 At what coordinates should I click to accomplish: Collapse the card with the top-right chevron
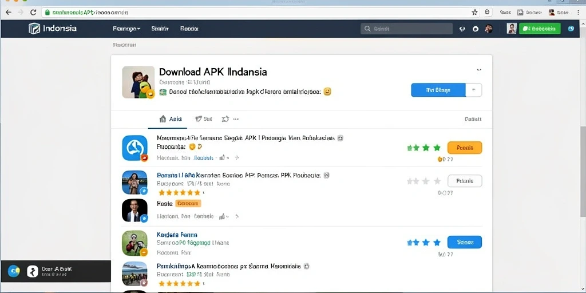(479, 70)
